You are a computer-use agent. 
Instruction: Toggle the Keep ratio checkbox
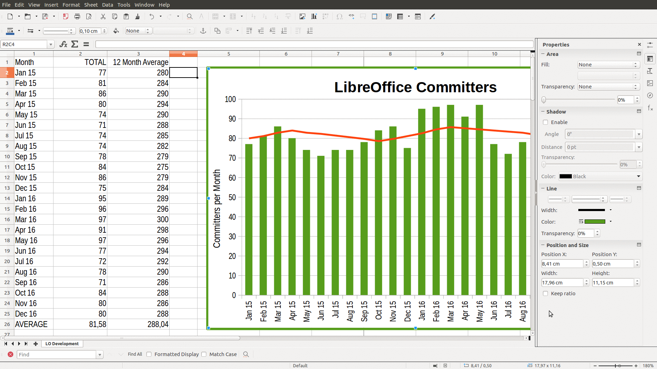(545, 294)
